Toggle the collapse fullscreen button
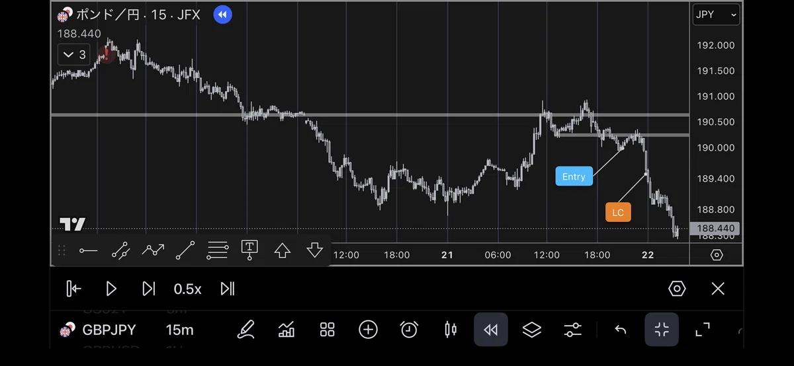This screenshot has height=366, width=794. [662, 330]
